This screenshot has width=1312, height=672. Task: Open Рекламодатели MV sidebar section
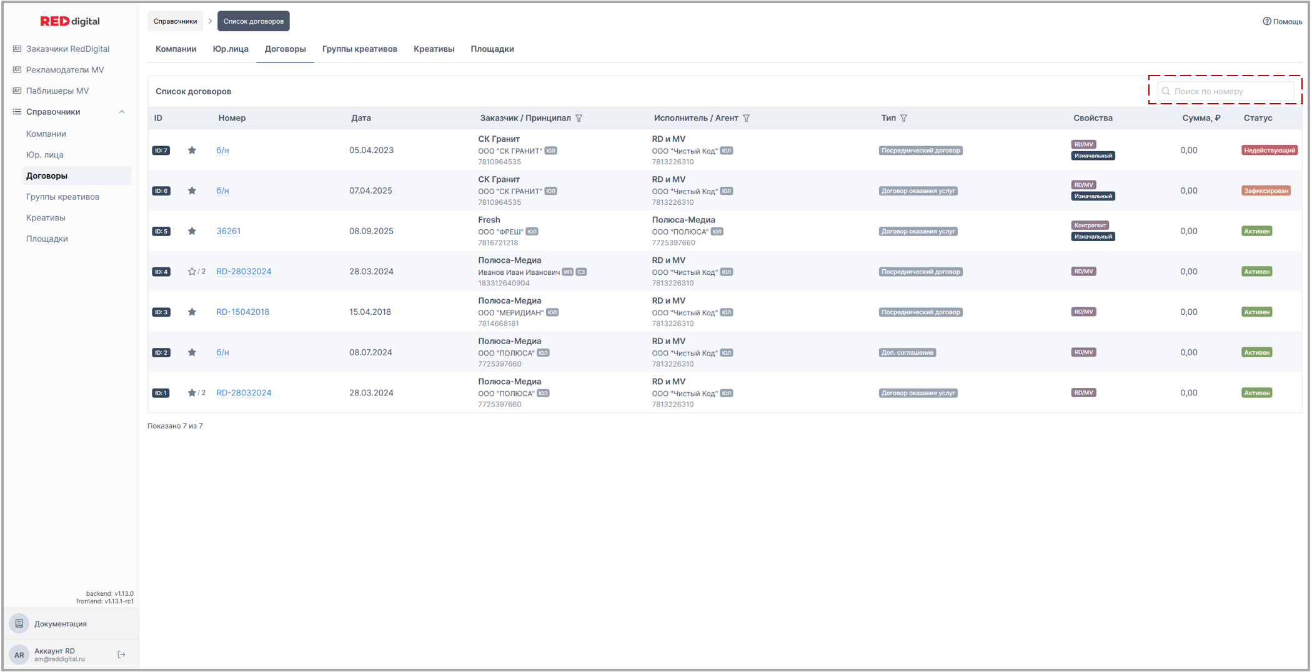coord(65,70)
